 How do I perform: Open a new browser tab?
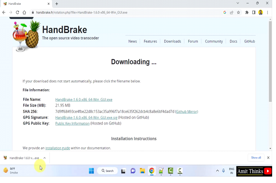57,4
